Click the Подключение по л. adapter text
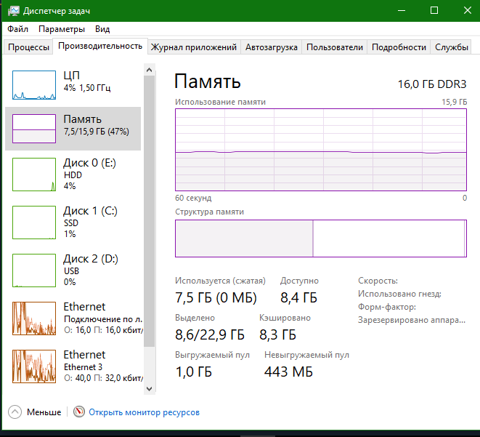This screenshot has height=437, width=480. point(103,319)
